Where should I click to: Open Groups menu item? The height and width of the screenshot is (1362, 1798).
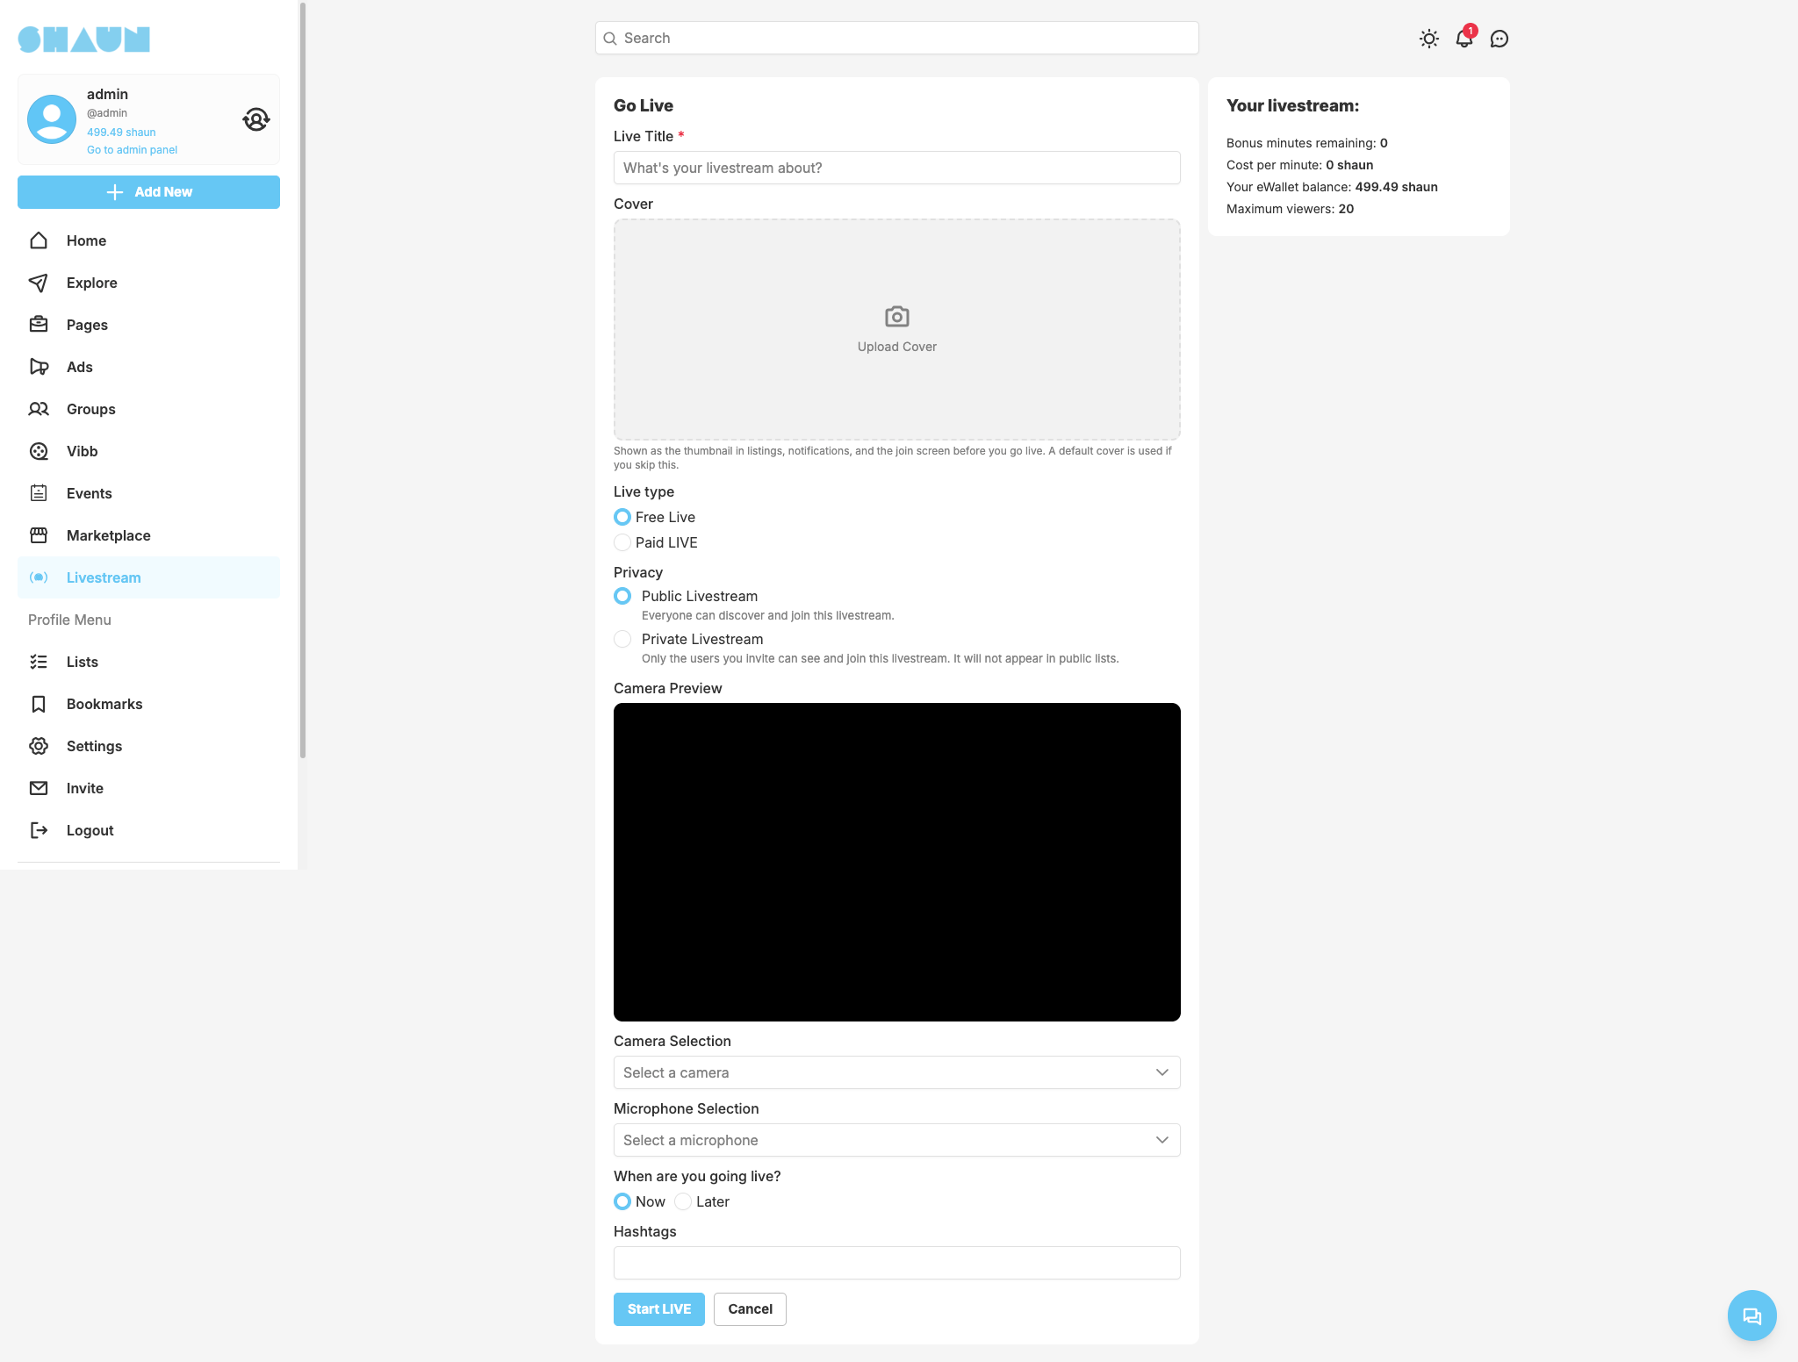pos(148,409)
